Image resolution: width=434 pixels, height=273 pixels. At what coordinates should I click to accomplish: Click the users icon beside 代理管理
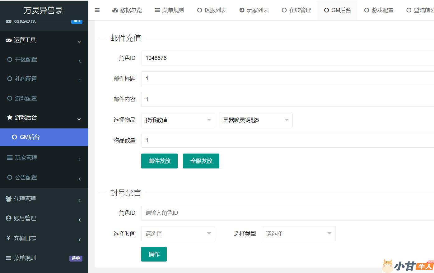(9, 199)
